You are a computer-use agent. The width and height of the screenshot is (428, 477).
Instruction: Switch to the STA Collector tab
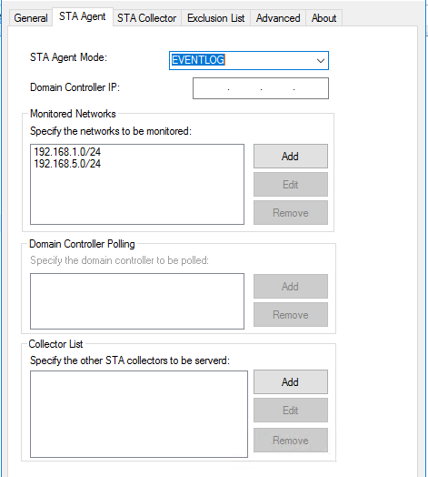(x=146, y=18)
